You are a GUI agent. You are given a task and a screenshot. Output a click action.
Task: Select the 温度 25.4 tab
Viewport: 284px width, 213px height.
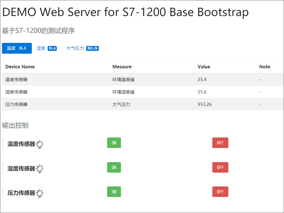(x=17, y=48)
